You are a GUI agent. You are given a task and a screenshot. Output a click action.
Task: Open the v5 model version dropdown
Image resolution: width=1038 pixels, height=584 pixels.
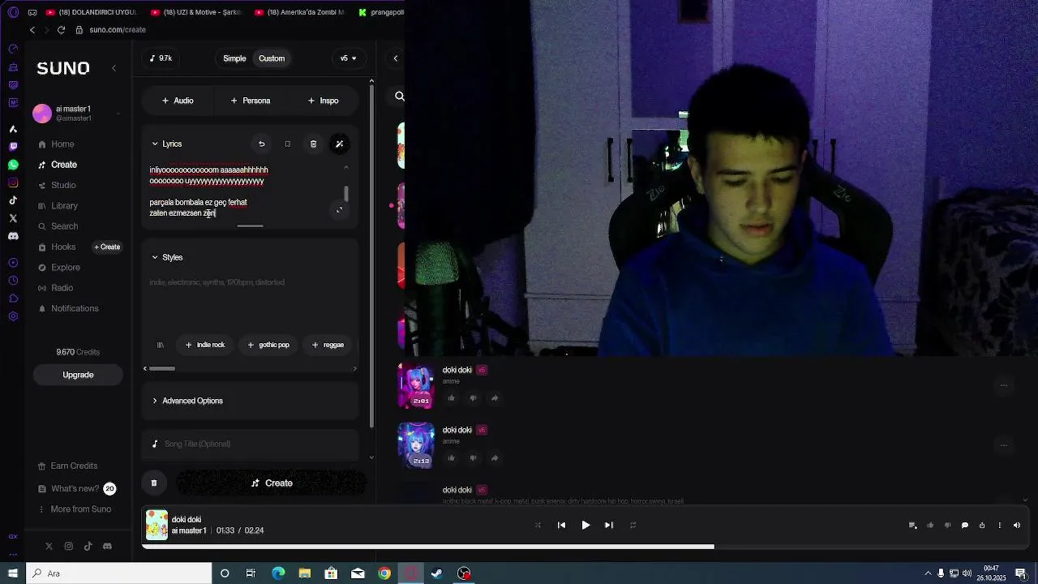click(349, 58)
